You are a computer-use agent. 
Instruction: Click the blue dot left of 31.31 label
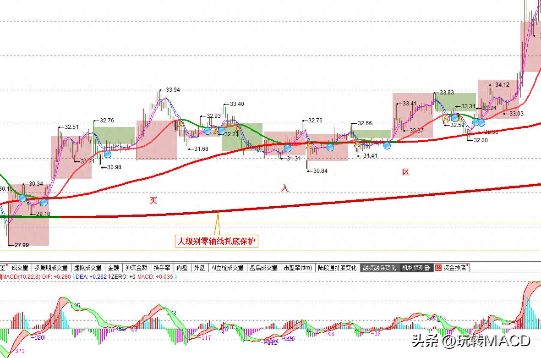click(288, 148)
